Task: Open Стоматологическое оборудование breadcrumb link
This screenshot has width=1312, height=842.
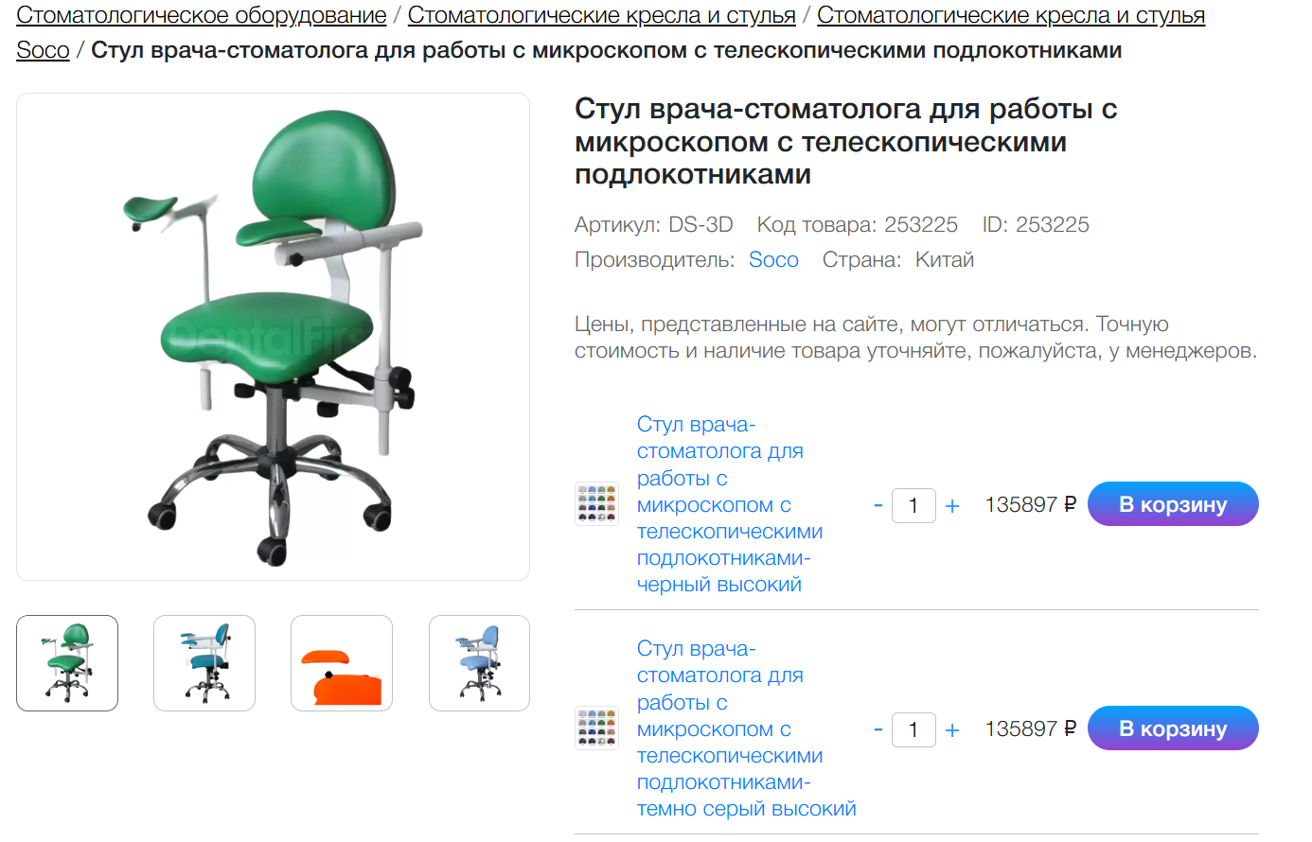Action: (x=202, y=15)
